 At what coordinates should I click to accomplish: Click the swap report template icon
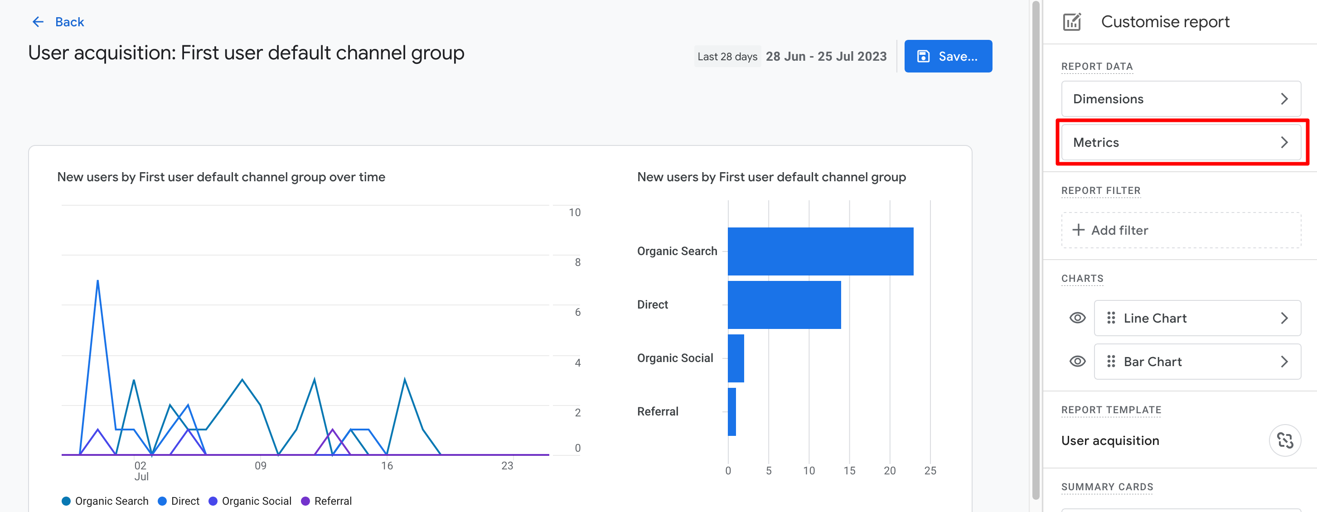tap(1284, 440)
